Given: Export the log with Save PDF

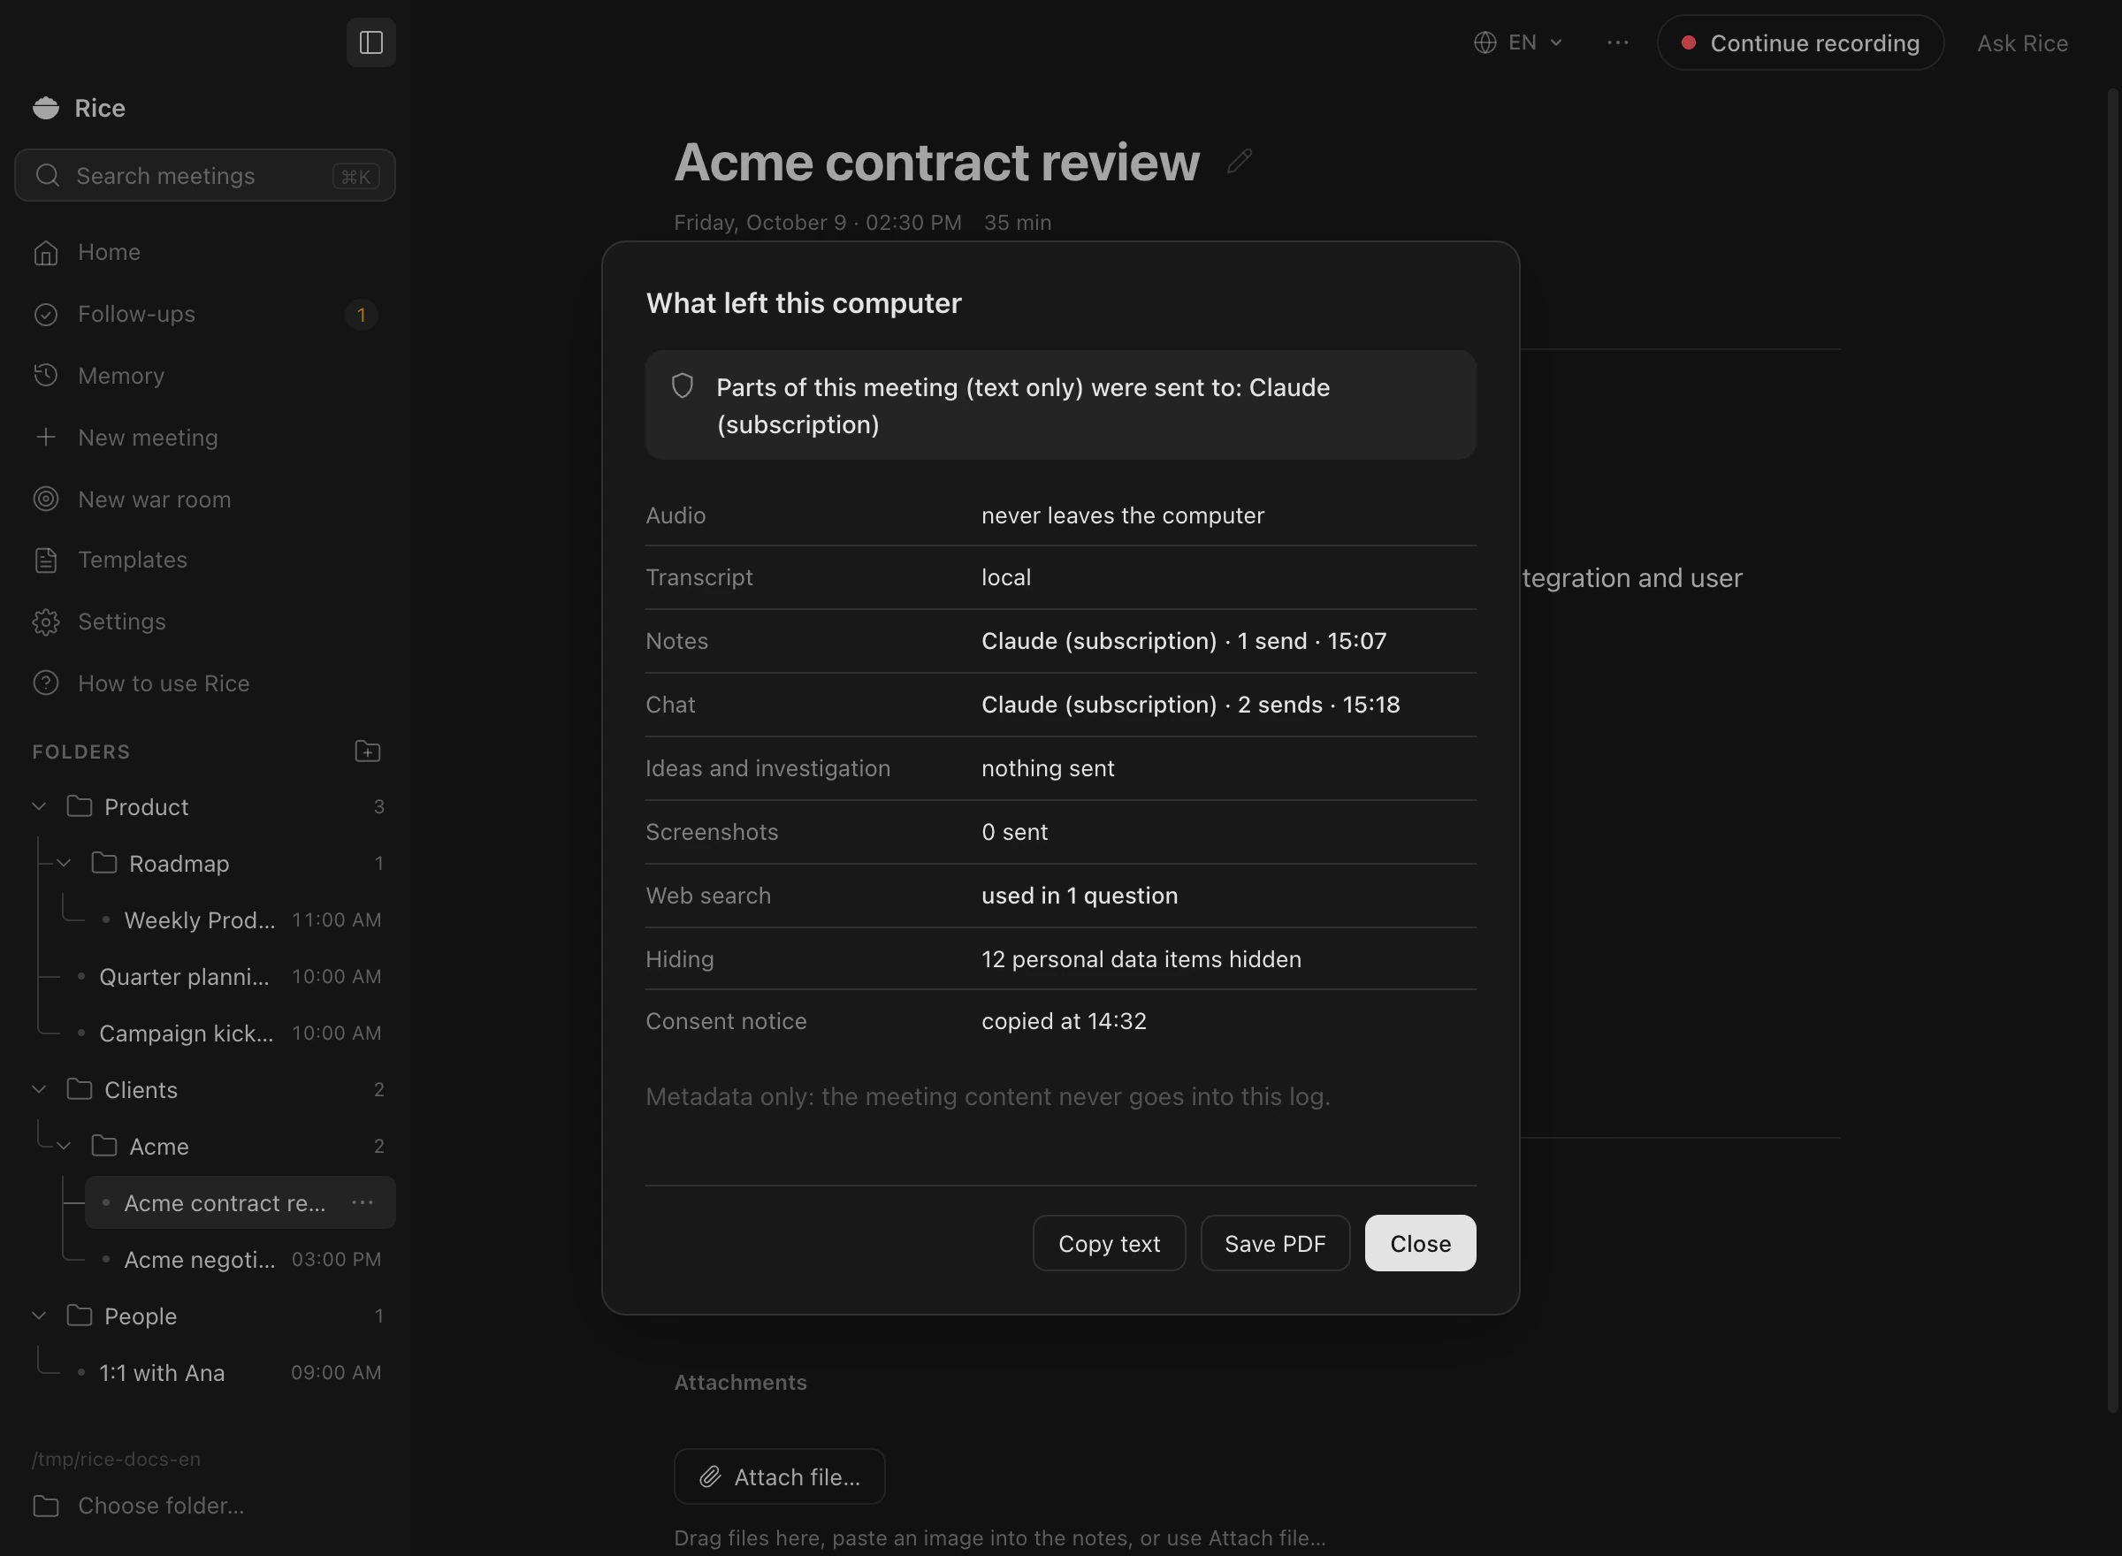Looking at the screenshot, I should (x=1275, y=1243).
